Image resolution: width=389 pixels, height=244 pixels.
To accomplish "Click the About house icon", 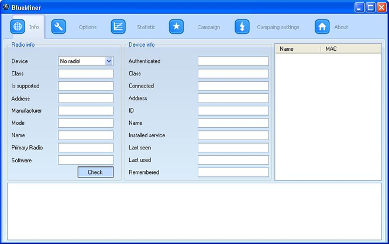I will 322,26.
